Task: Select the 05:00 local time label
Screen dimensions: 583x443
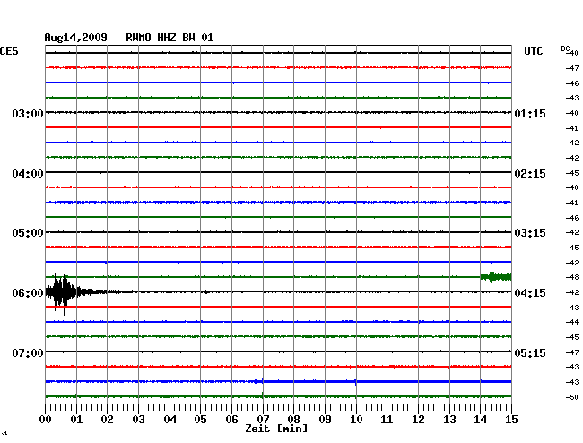Action: pos(28,233)
